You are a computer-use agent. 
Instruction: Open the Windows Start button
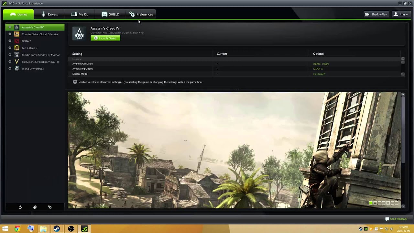pos(5,229)
